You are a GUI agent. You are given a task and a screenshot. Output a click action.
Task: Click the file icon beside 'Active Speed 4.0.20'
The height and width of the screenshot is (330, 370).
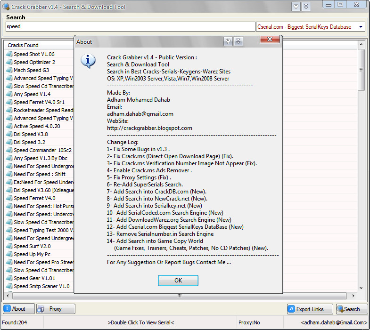tap(9, 126)
